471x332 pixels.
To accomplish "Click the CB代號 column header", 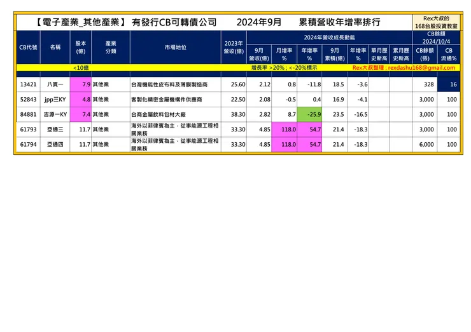I will (x=28, y=48).
